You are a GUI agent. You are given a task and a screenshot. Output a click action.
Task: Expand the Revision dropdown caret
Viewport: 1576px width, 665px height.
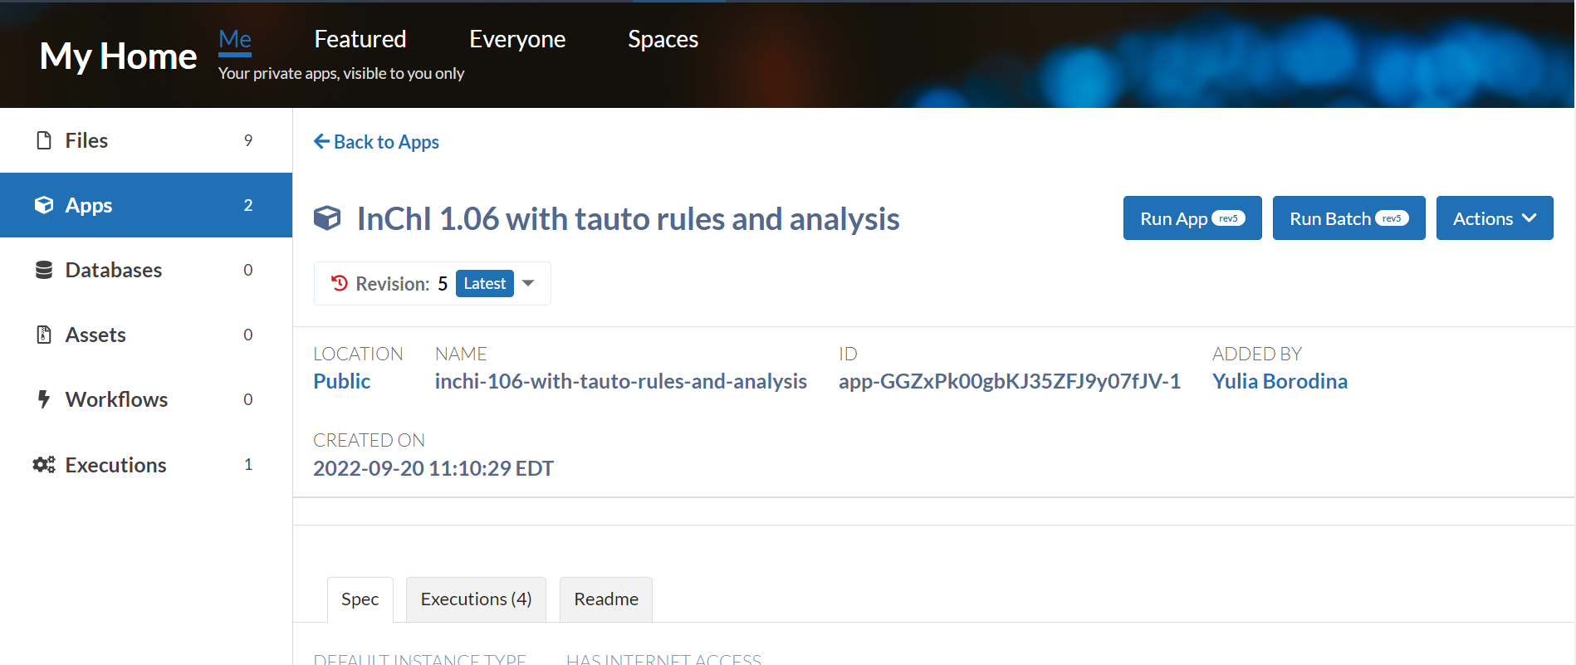click(528, 283)
